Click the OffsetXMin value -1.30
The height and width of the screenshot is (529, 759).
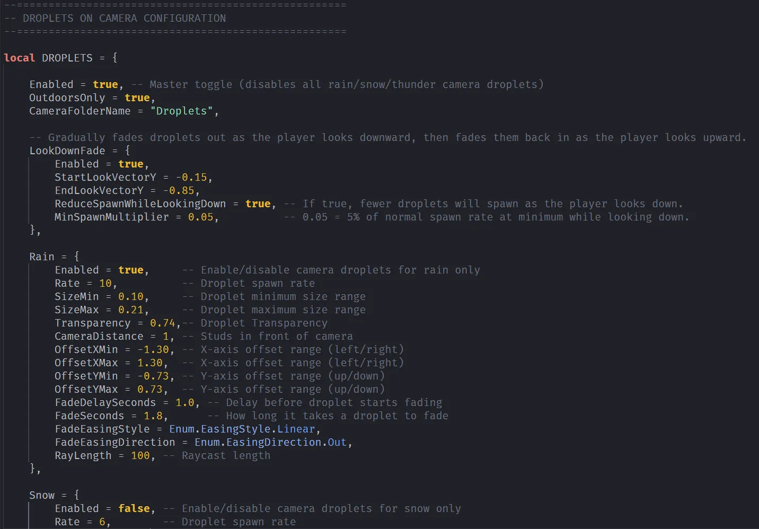153,349
